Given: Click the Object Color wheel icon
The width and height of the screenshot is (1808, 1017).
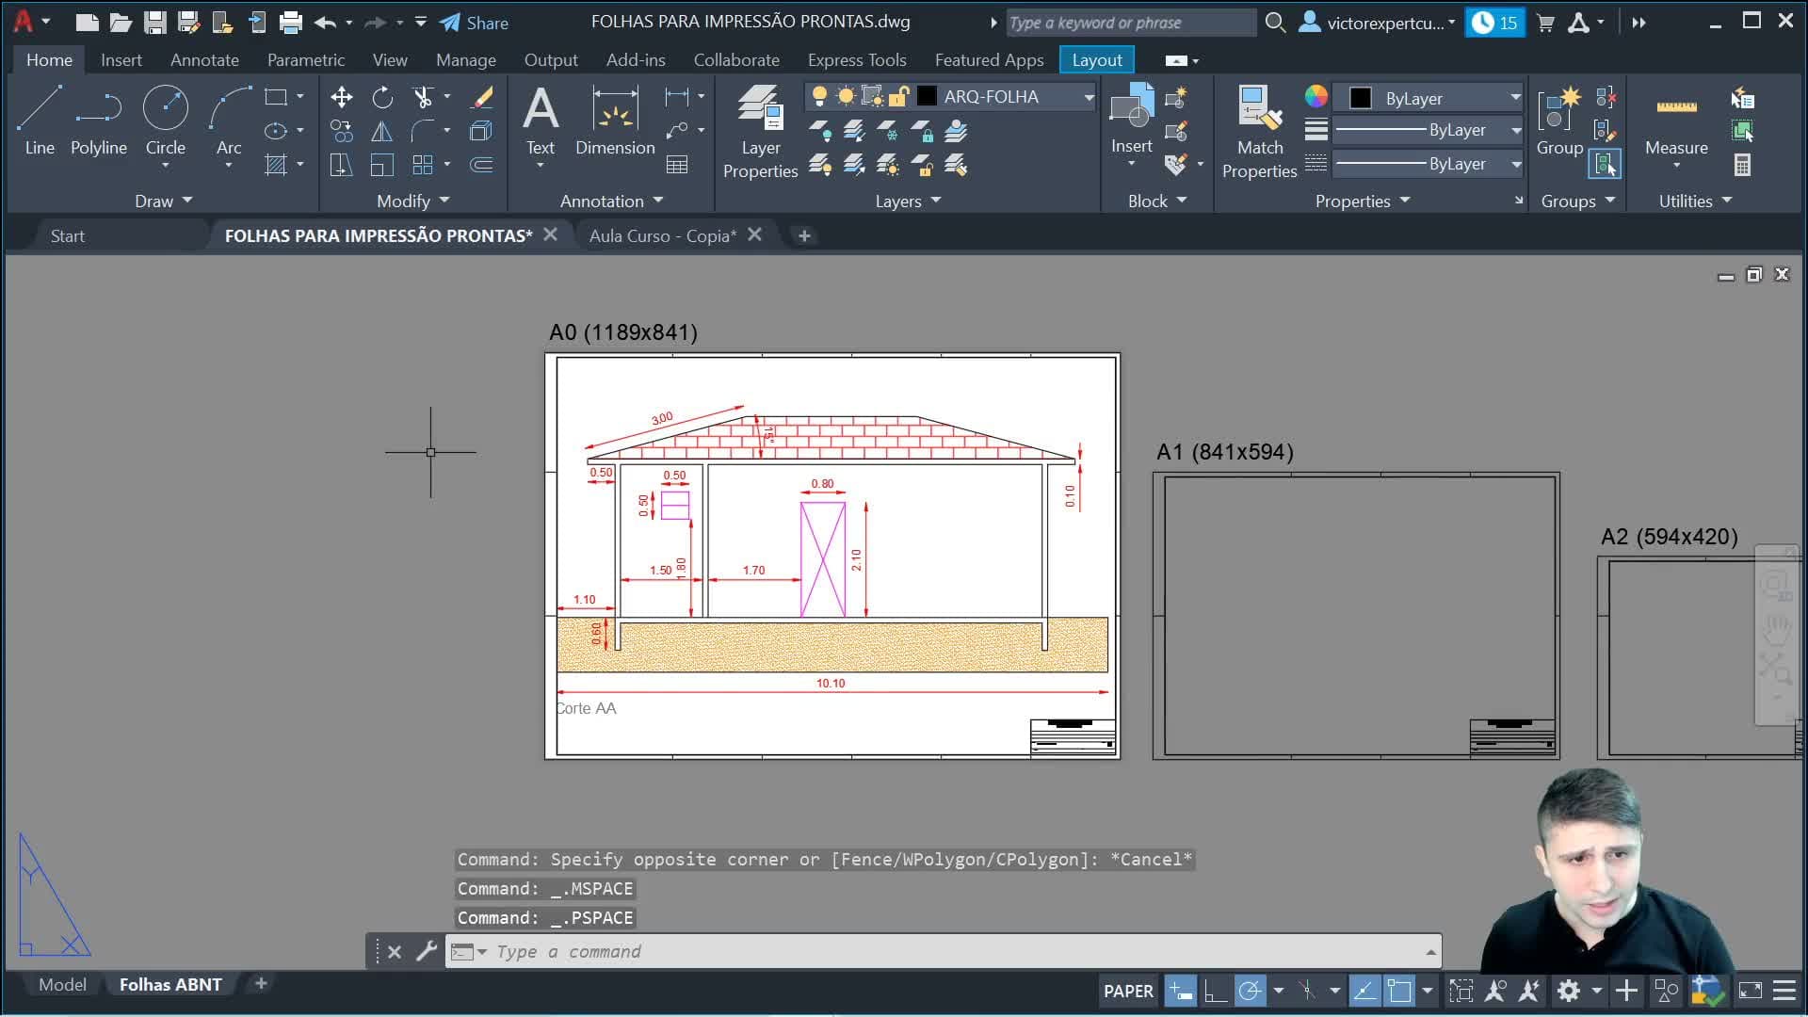Looking at the screenshot, I should coord(1316,96).
